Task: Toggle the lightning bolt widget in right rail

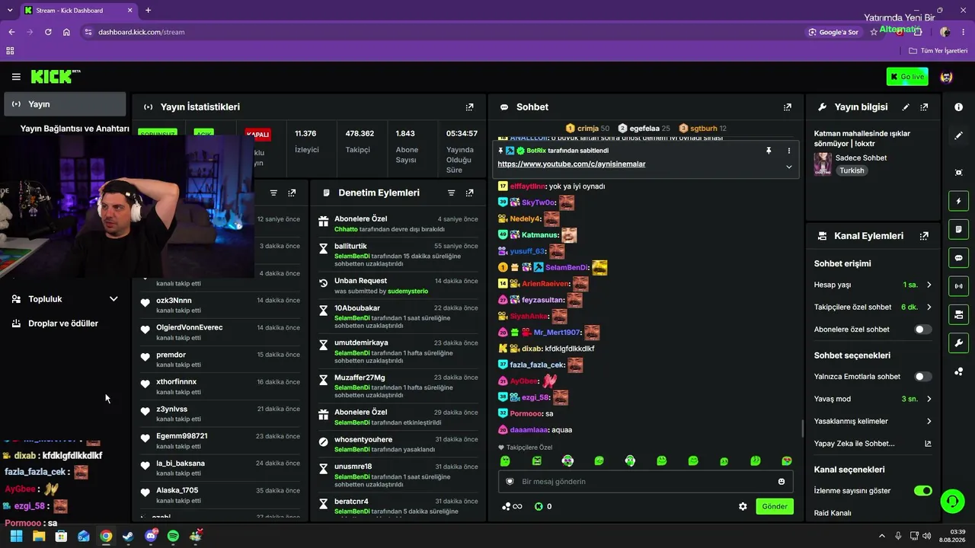Action: click(958, 201)
